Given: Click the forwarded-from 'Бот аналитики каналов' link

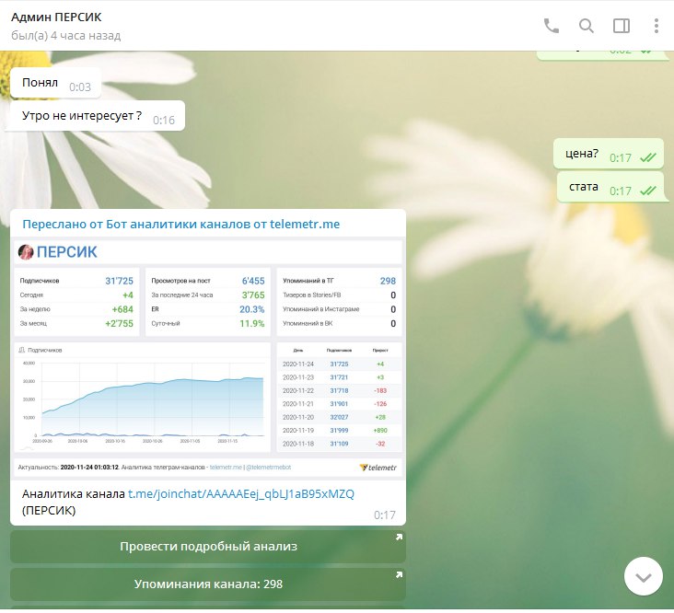Looking at the screenshot, I should (181, 225).
